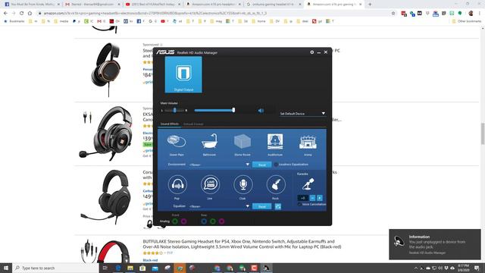Click the Realtek unplugged device notification

(435, 244)
